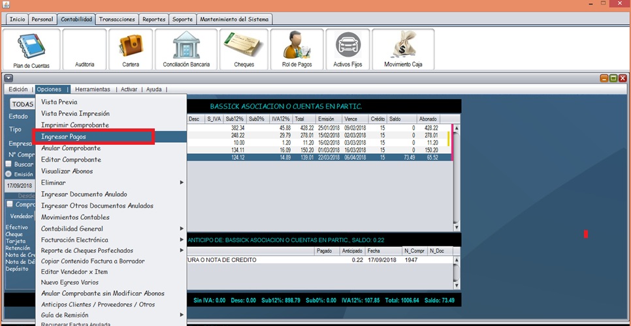Click invoice table vertical scrollbar down arrow
The image size is (631, 326).
pyautogui.click(x=456, y=227)
